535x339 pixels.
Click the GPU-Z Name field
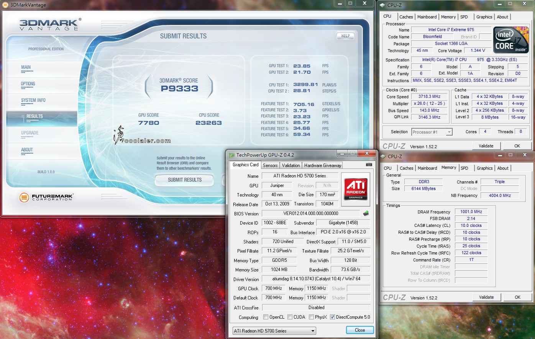click(x=300, y=176)
